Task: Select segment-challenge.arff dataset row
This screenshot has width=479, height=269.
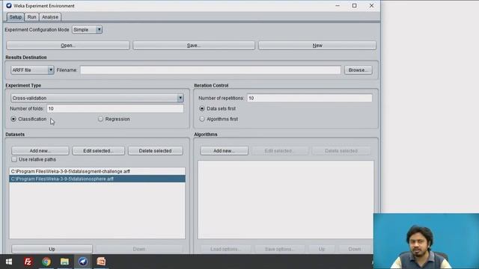Action: (x=97, y=171)
